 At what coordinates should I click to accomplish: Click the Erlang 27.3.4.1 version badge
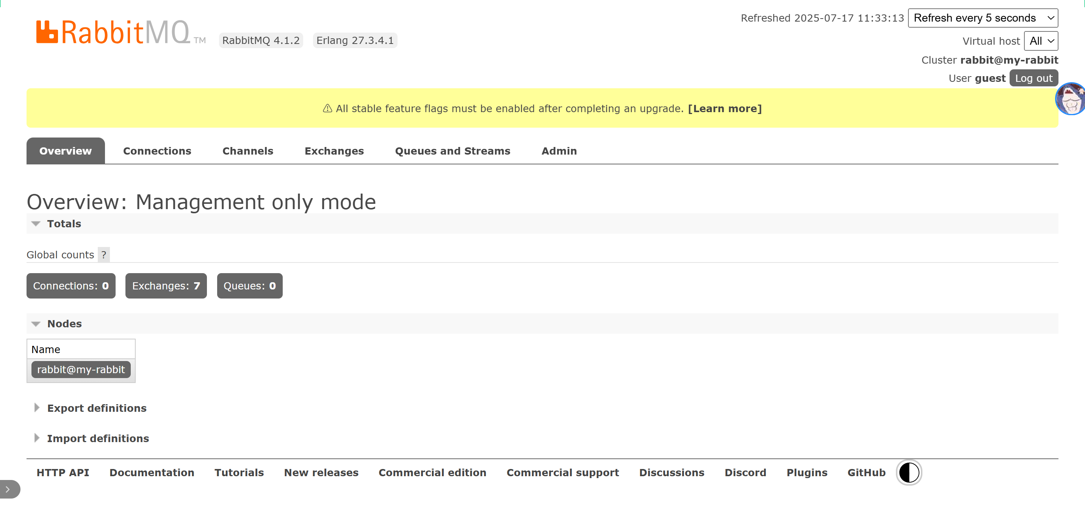[x=355, y=41]
